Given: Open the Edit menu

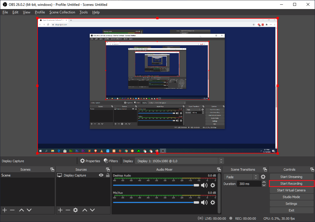Looking at the screenshot, I should (x=15, y=12).
